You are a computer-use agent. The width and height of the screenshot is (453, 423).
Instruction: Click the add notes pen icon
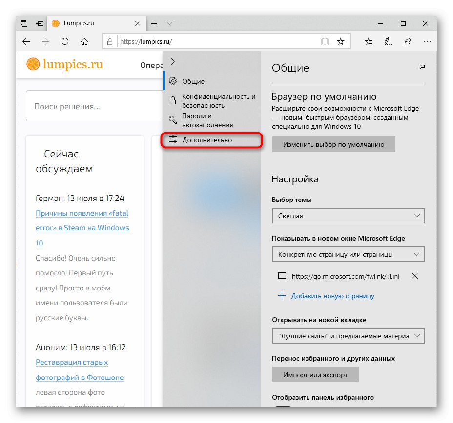(x=388, y=42)
